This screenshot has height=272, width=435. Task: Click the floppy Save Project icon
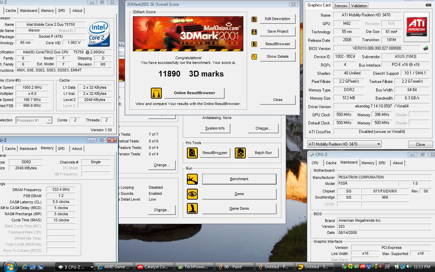coord(254,32)
